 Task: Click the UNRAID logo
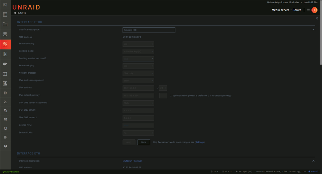[26, 7]
